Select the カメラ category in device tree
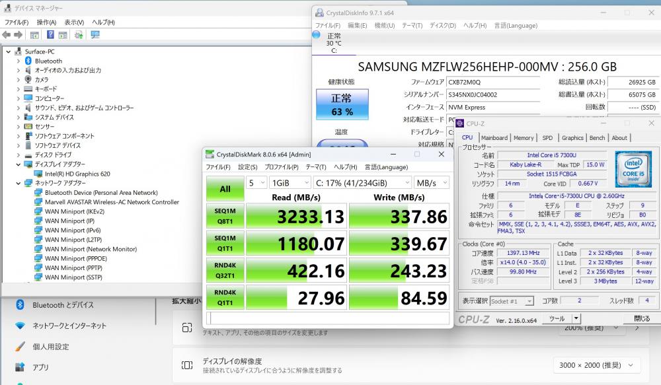 [x=41, y=80]
